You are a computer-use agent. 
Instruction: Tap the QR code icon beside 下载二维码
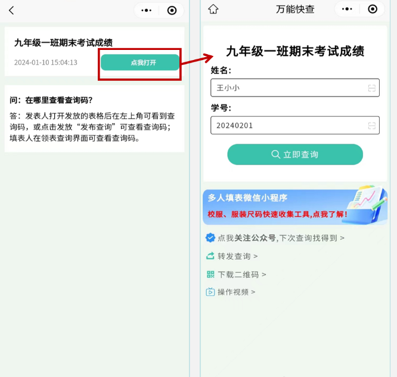pos(210,274)
